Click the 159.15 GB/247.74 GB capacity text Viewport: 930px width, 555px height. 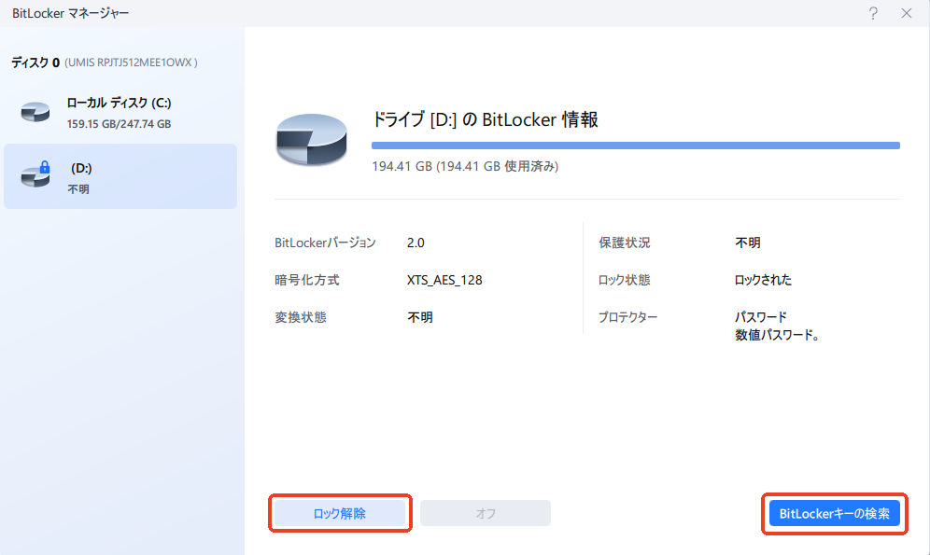(x=119, y=123)
